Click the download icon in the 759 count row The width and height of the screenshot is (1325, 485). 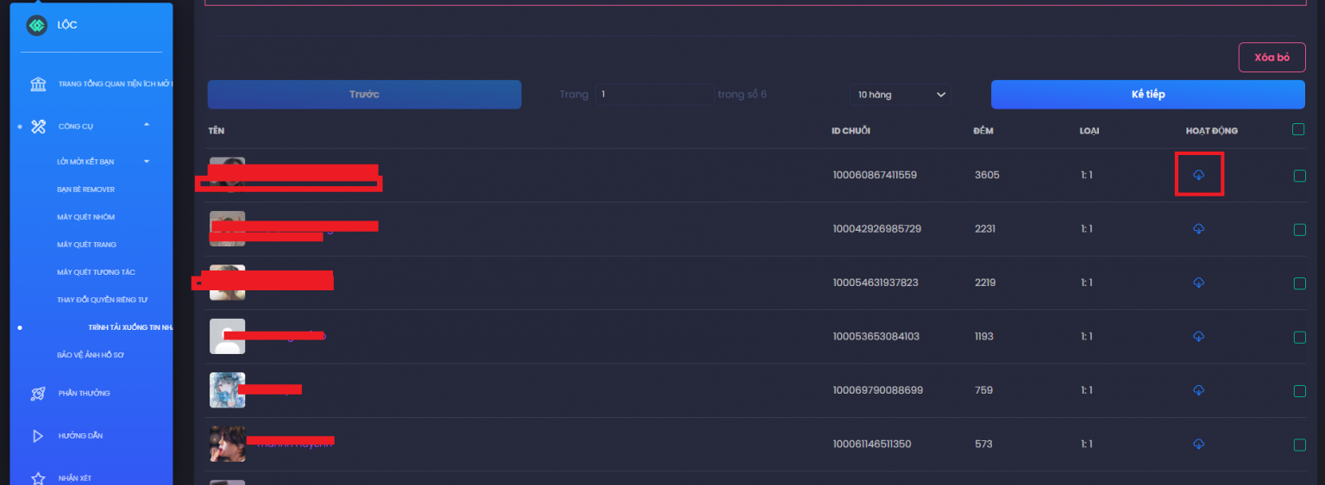click(1198, 390)
